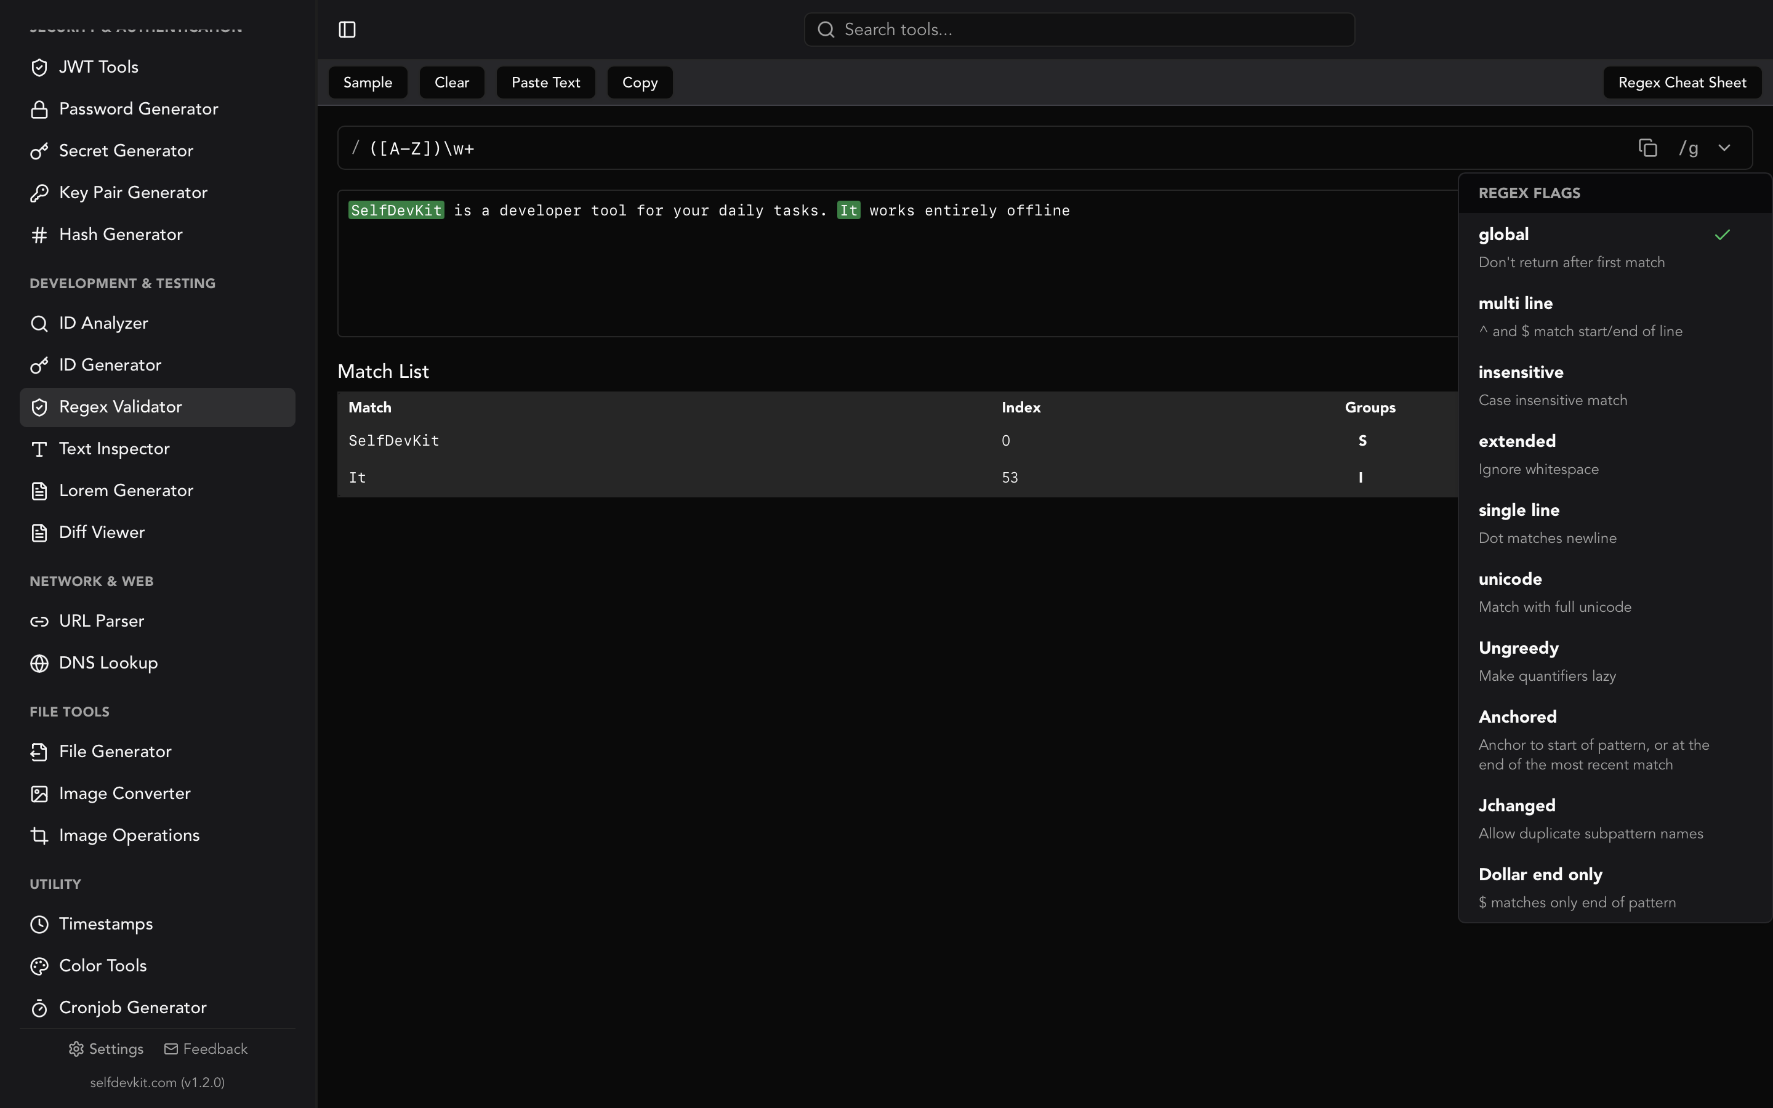Click into the test text area
The height and width of the screenshot is (1108, 1773).
(x=898, y=264)
